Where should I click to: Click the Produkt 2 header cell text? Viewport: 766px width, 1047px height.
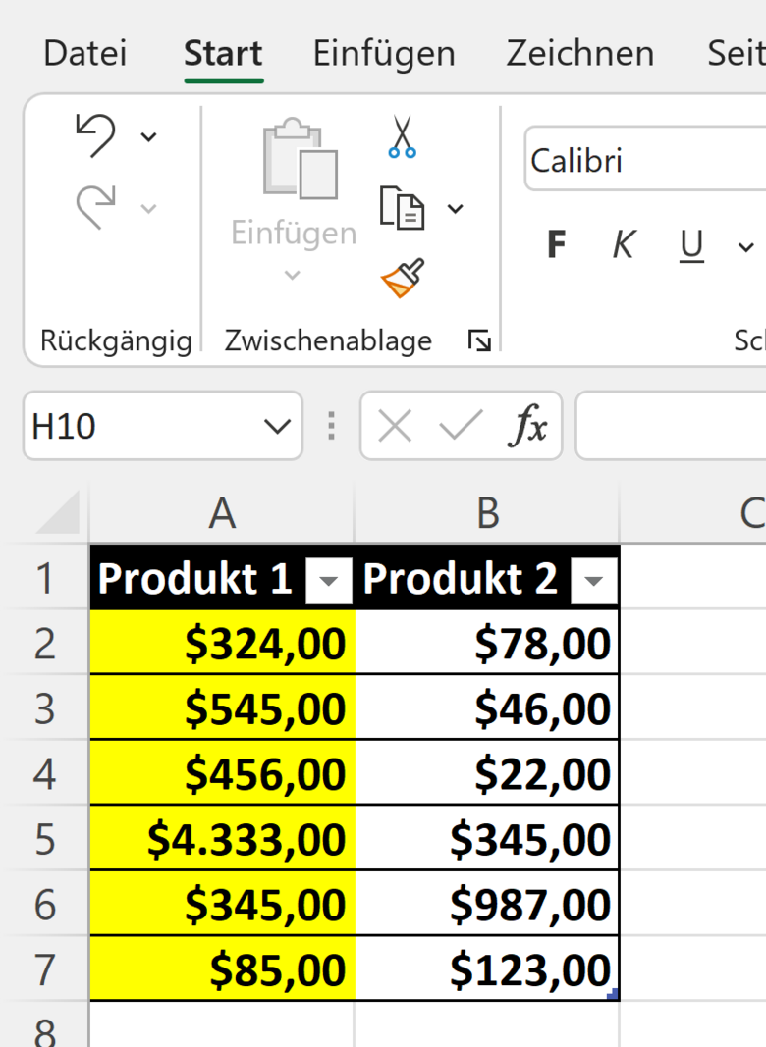(460, 578)
